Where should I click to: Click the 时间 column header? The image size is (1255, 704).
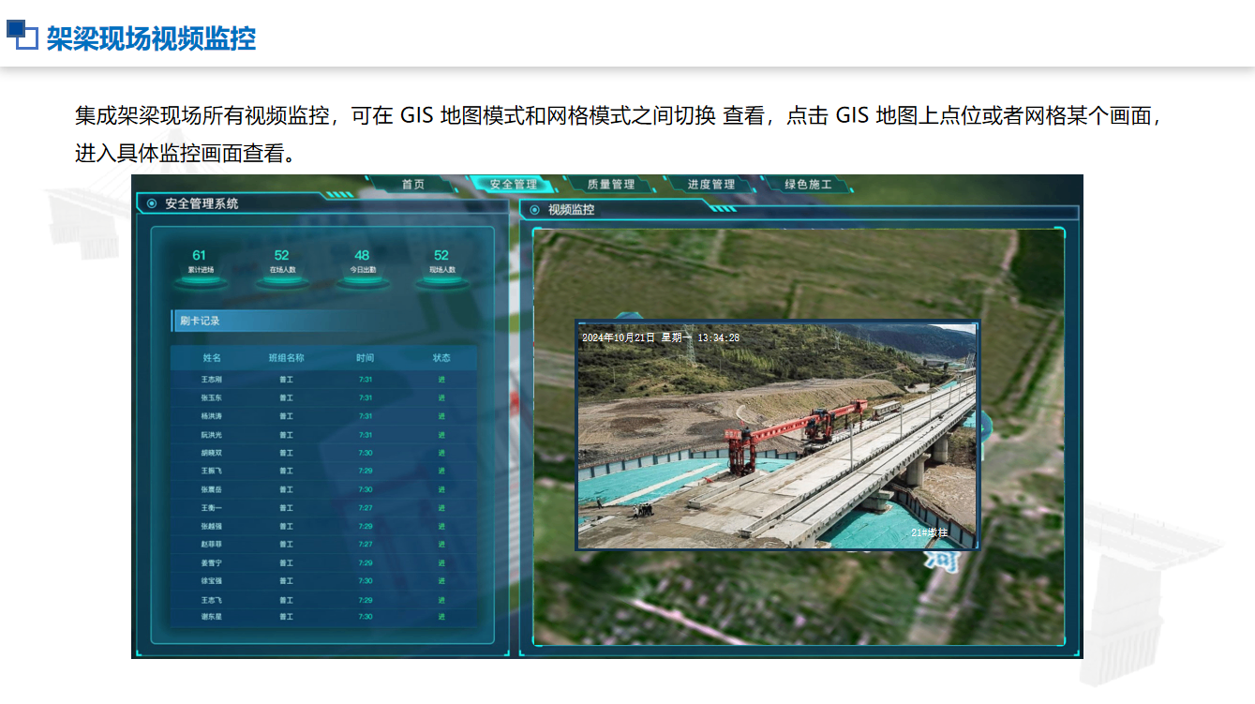pyautogui.click(x=366, y=358)
